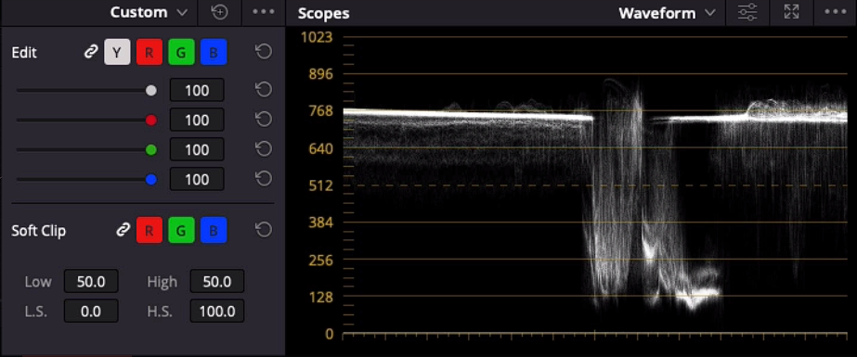Select the green G Soft Clip channel
The width and height of the screenshot is (857, 357).
181,230
